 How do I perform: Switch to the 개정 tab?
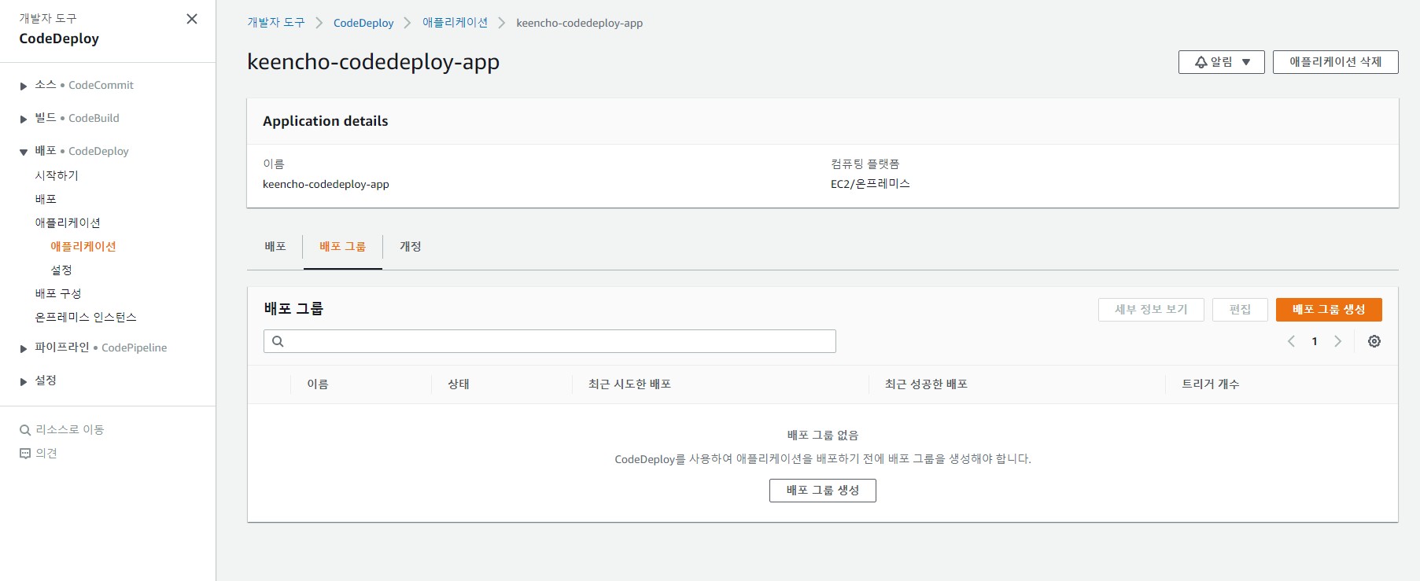click(x=410, y=247)
